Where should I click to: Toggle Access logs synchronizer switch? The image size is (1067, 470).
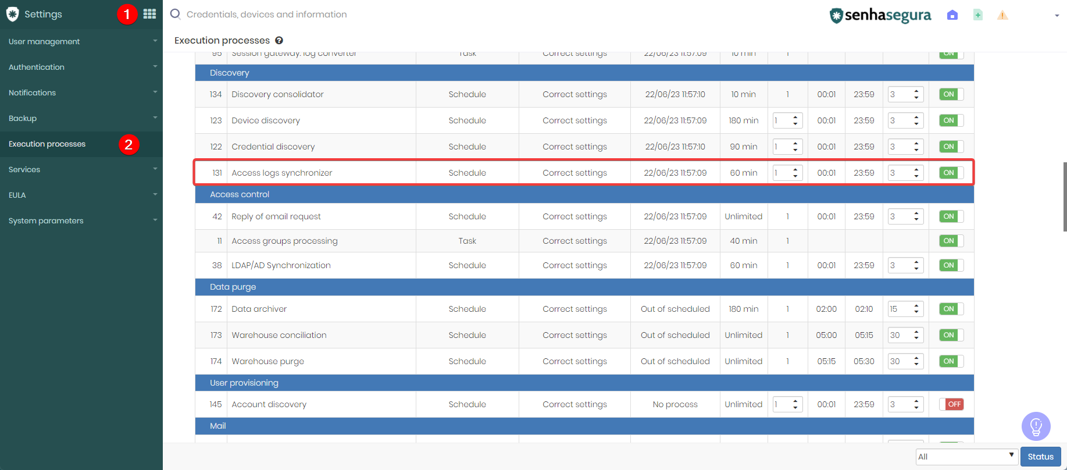point(951,173)
